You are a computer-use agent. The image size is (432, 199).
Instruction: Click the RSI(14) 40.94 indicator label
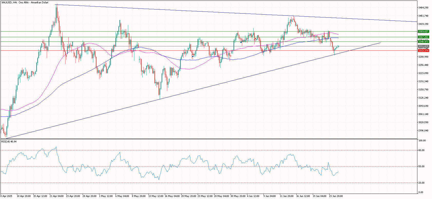[x=9, y=141]
